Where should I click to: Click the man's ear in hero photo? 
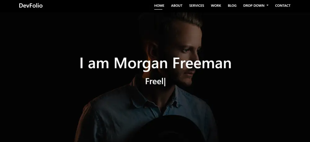[152, 52]
